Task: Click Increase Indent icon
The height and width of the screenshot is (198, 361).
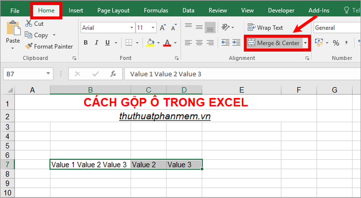Action: click(x=236, y=43)
